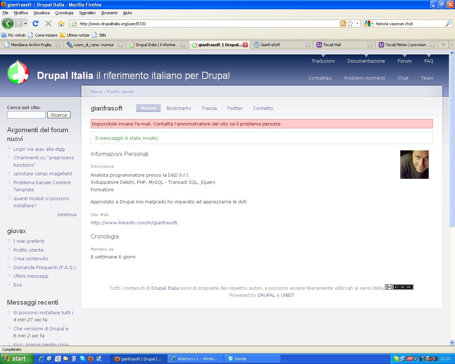The width and height of the screenshot is (455, 364).
Task: Click the Drupal Italia logo
Action: point(18,72)
